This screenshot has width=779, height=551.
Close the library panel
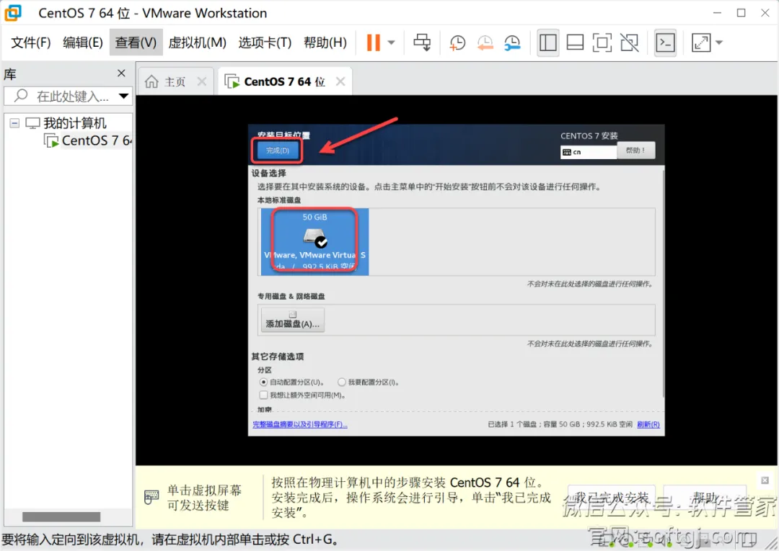(121, 73)
